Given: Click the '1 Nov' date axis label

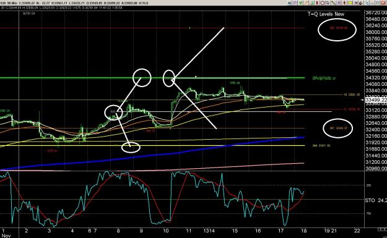Looking at the screenshot, I should click(x=6, y=233).
